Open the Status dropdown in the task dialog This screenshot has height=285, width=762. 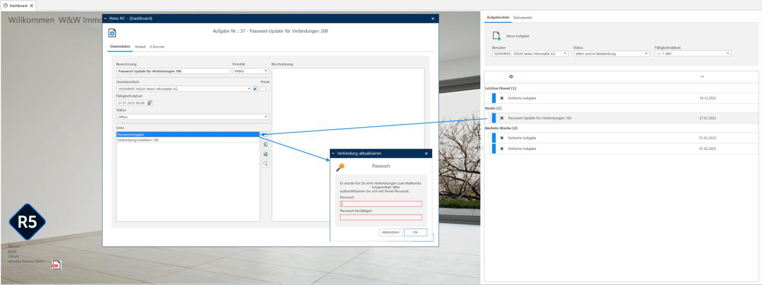pos(266,117)
